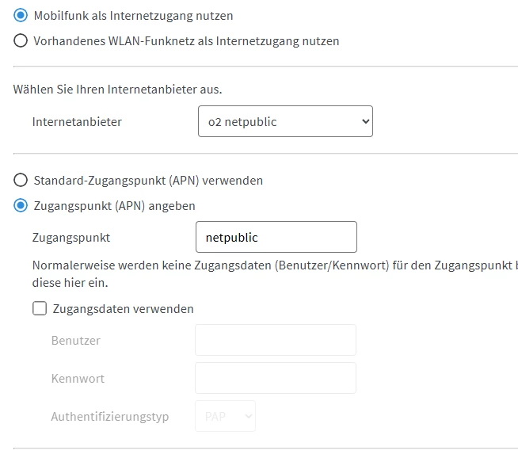The width and height of the screenshot is (518, 458).
Task: Choose the 'Vorhandenes WLAN-Funknetz' radio option
Action: coord(21,40)
